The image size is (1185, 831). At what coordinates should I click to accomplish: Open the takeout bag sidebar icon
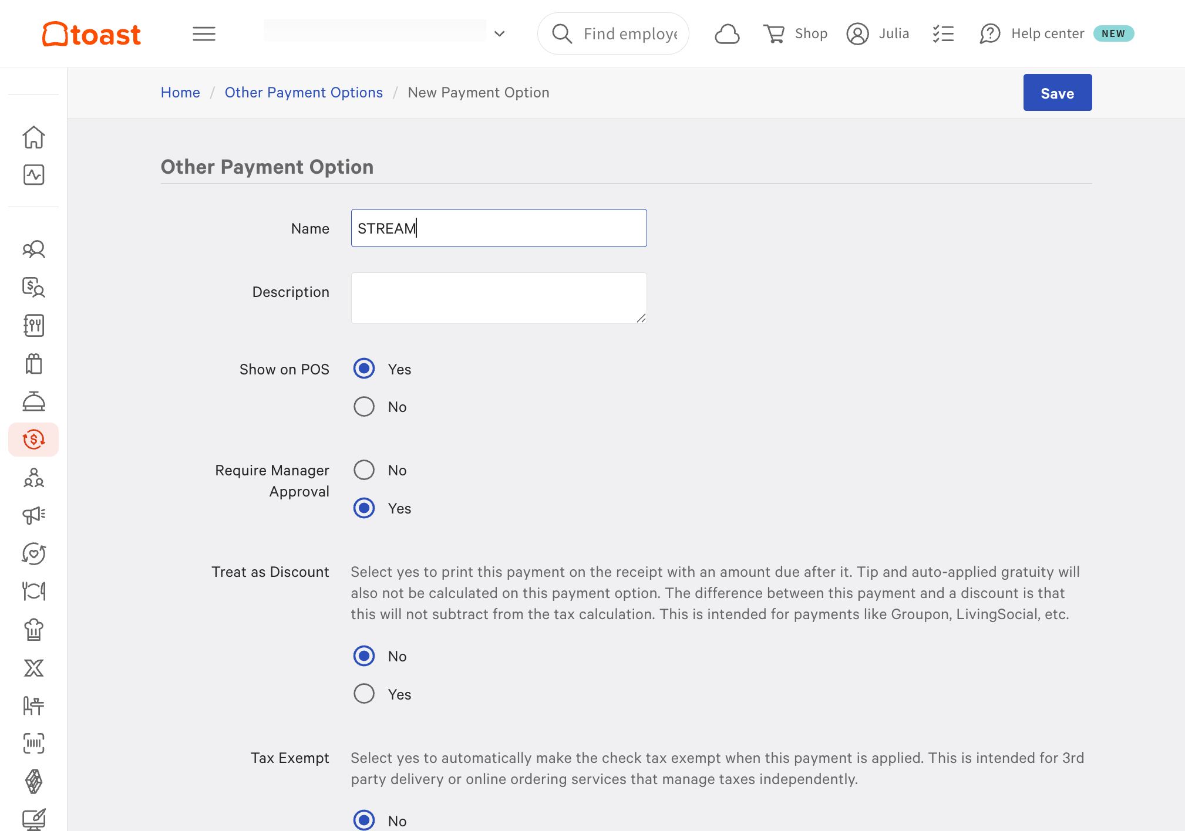[x=33, y=363]
